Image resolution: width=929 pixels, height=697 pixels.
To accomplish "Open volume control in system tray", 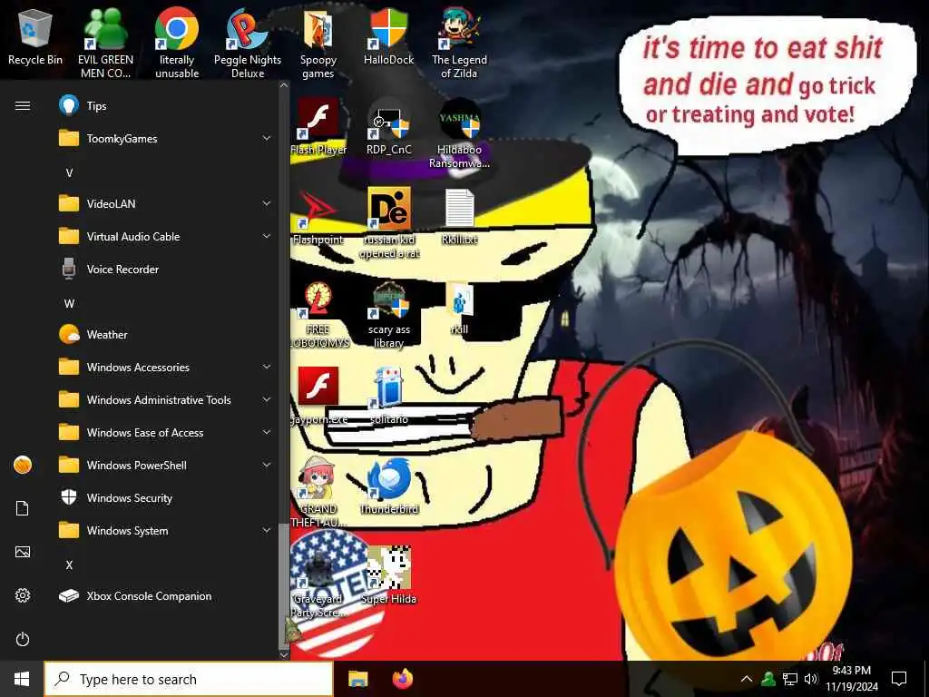I will 811,679.
